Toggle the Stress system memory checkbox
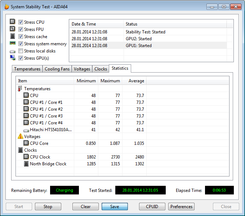 [21, 43]
